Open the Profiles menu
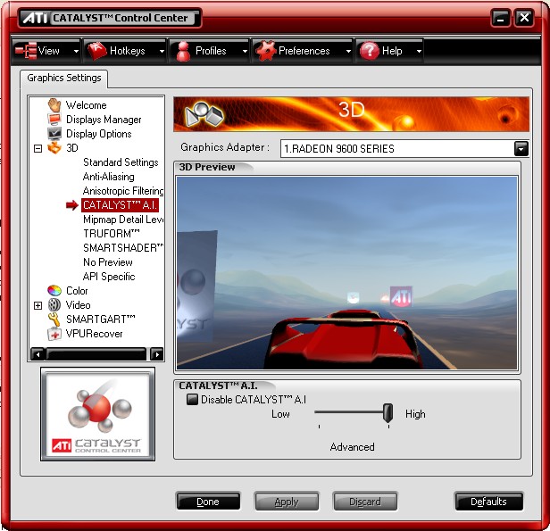The image size is (550, 531). pyautogui.click(x=210, y=51)
